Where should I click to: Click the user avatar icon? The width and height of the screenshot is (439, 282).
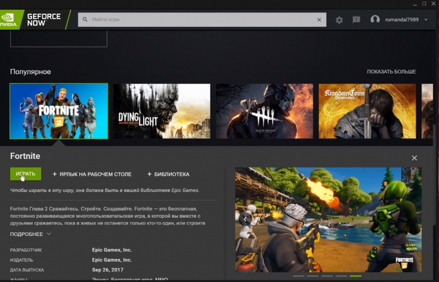pyautogui.click(x=375, y=19)
